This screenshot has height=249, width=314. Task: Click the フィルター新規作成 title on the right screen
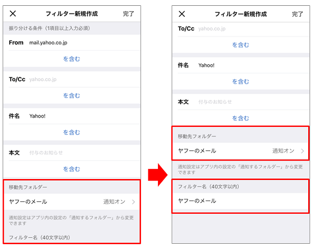pos(241,14)
